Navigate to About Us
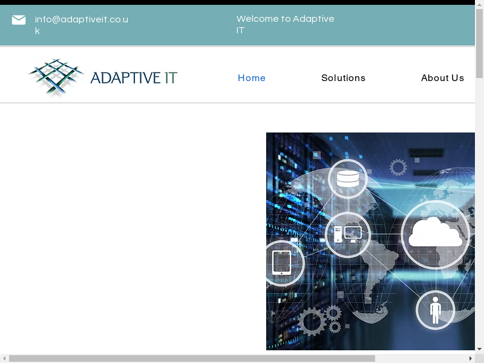The height and width of the screenshot is (363, 484). point(442,78)
